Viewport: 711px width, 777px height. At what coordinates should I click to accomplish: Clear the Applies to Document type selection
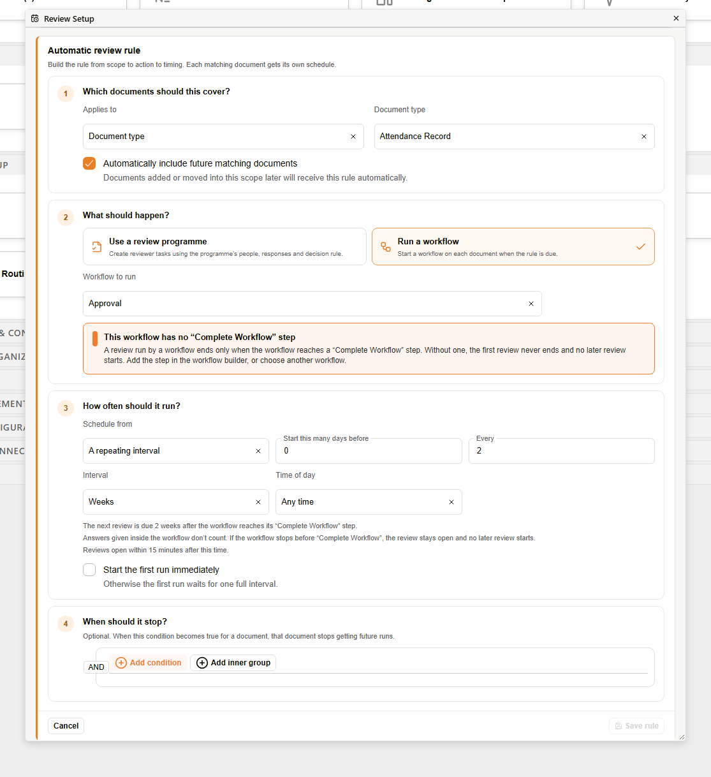[x=353, y=137]
